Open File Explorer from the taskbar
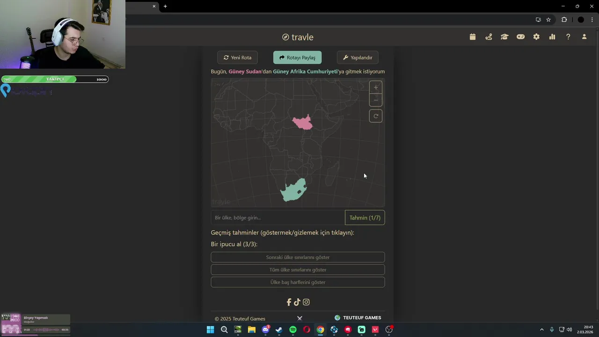Image resolution: width=599 pixels, height=337 pixels. click(252, 330)
